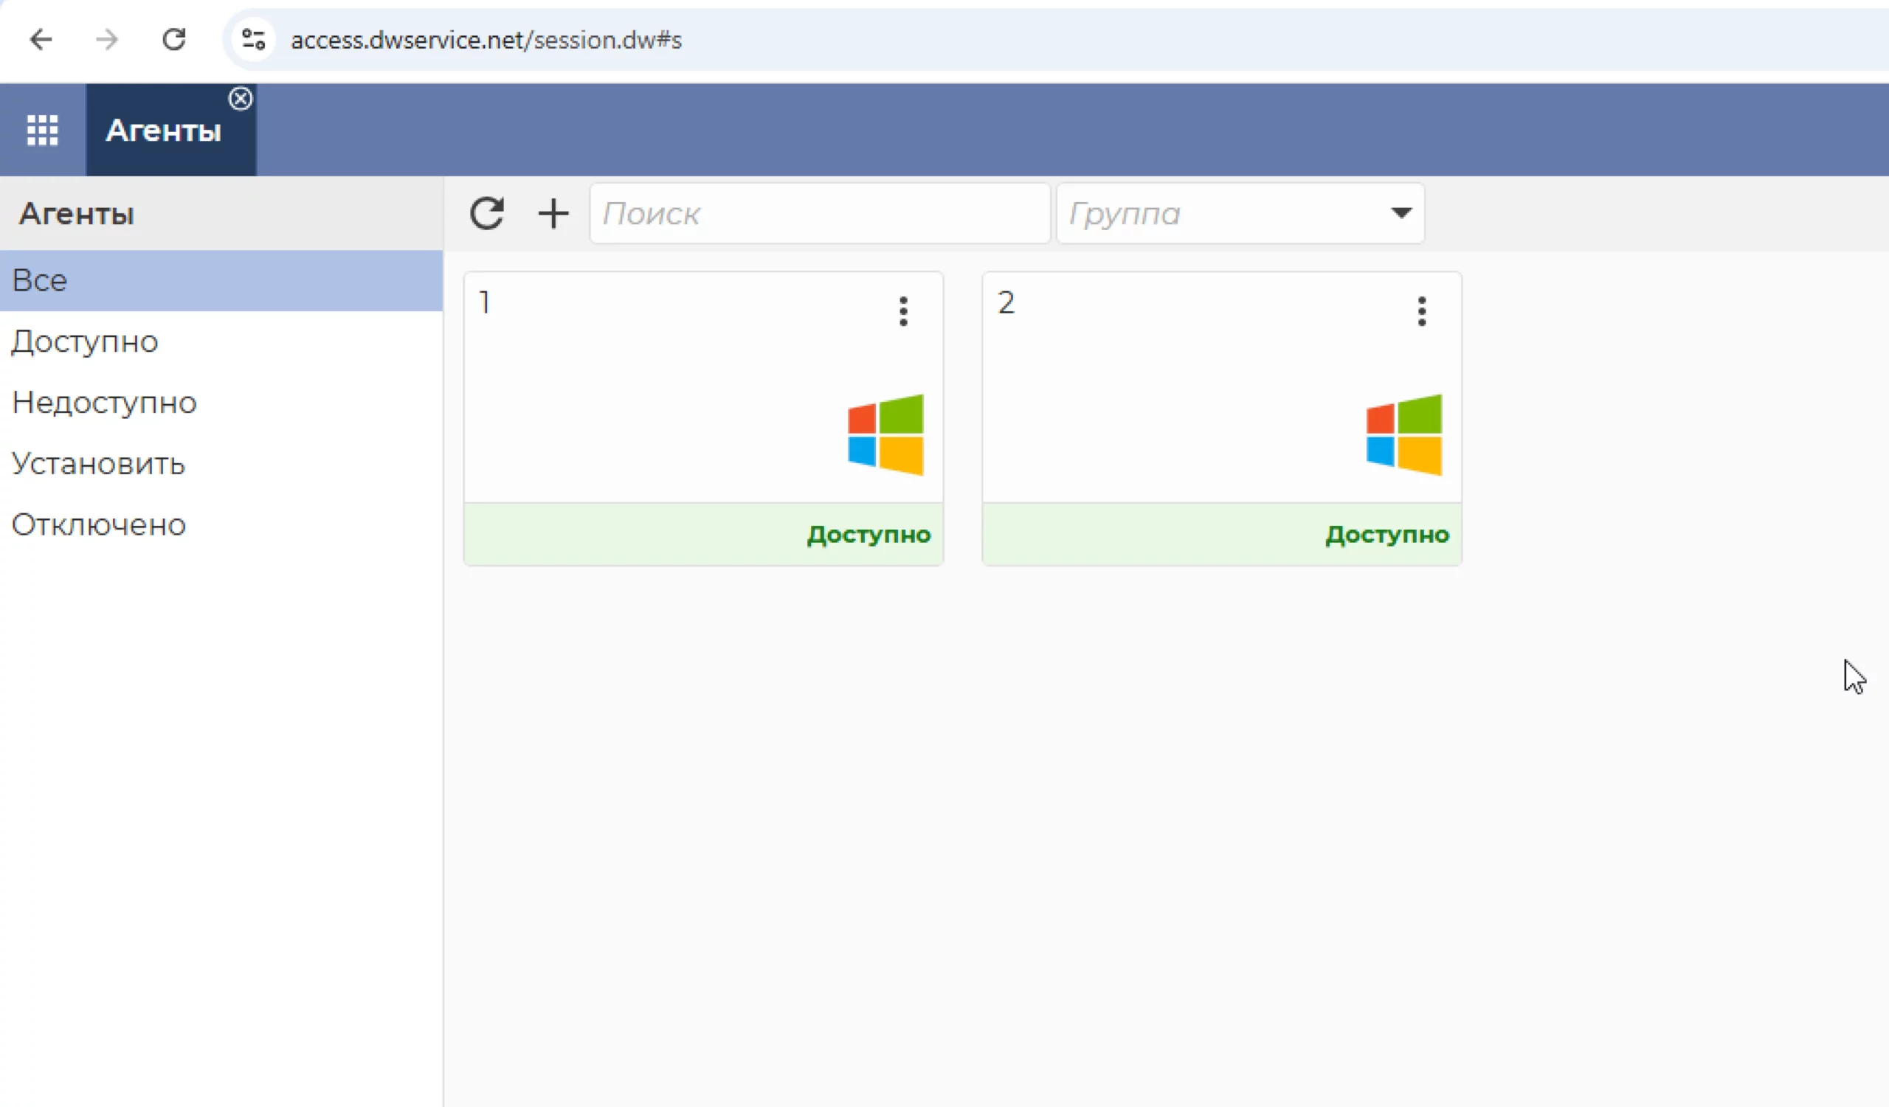Reload the page in the browser

tap(174, 40)
